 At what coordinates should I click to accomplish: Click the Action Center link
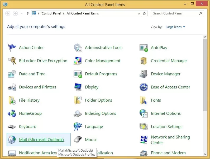click(31, 48)
